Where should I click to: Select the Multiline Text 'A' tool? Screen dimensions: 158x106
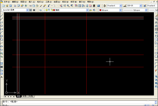2,77
